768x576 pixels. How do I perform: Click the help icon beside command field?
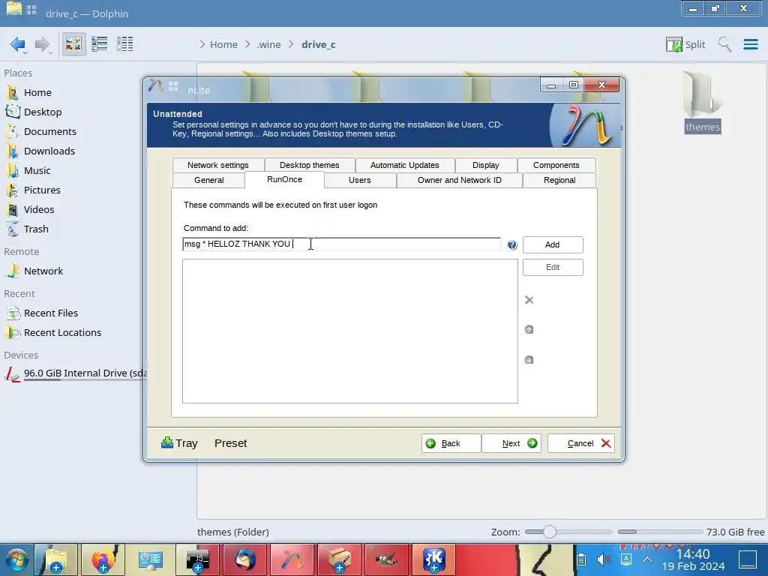[x=511, y=244]
